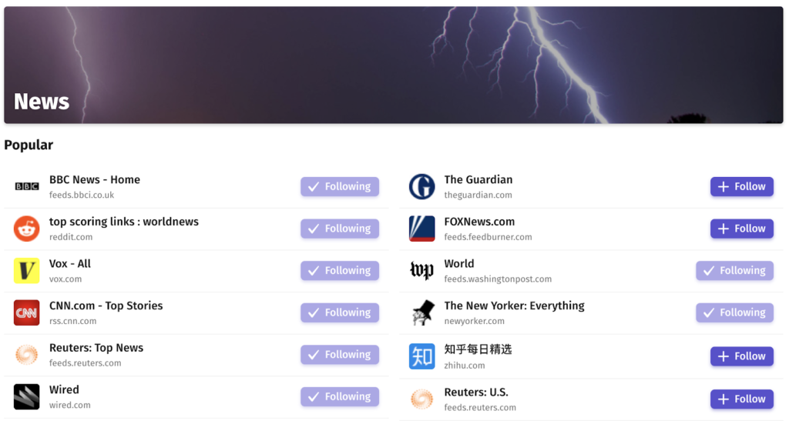Follow the Reuters: U.S. feed
Viewport: 789px width, 421px height.
coord(742,399)
